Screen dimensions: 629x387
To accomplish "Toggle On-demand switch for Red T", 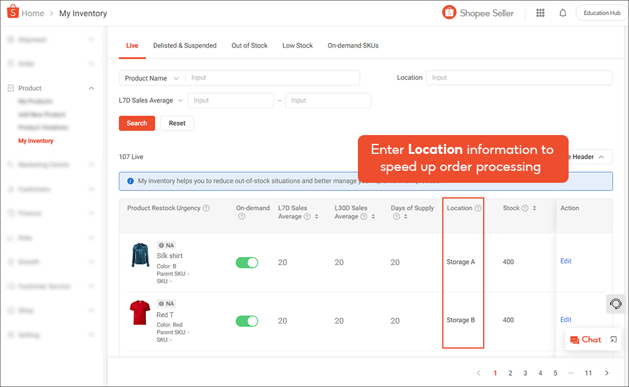I will click(247, 321).
